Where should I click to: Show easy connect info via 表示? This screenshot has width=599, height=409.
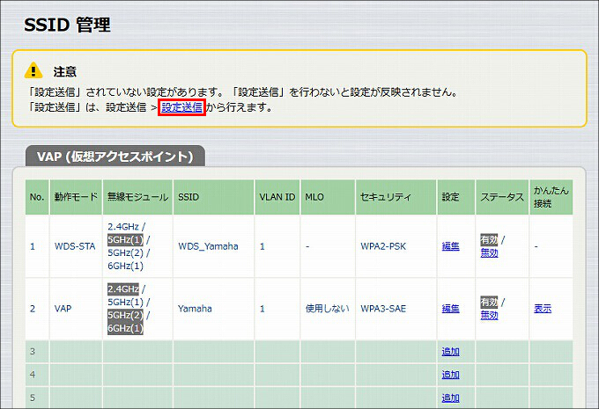[x=543, y=308]
